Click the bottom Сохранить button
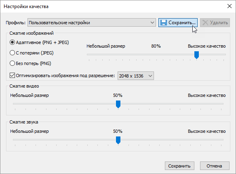Viewport: 236px width, 174px height. point(179,166)
